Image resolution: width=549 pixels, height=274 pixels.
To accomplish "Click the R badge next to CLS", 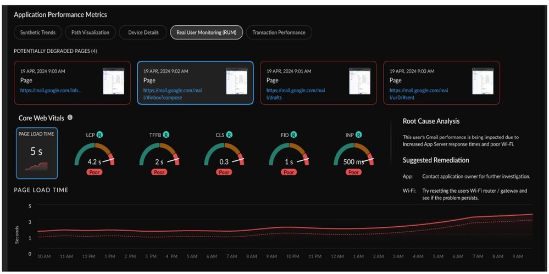I will tap(229, 135).
